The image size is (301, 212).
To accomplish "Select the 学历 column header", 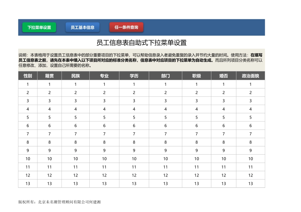I will point(134,76).
